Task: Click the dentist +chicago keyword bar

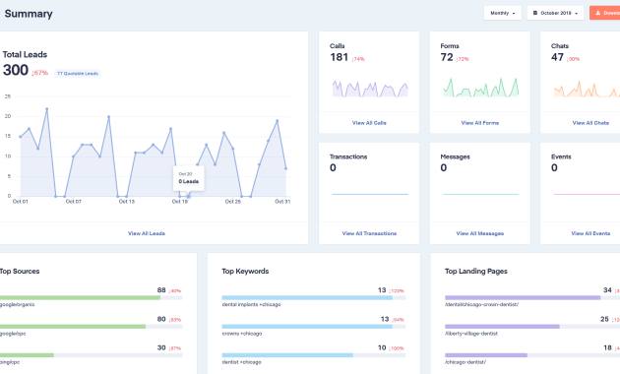Action: click(x=314, y=355)
